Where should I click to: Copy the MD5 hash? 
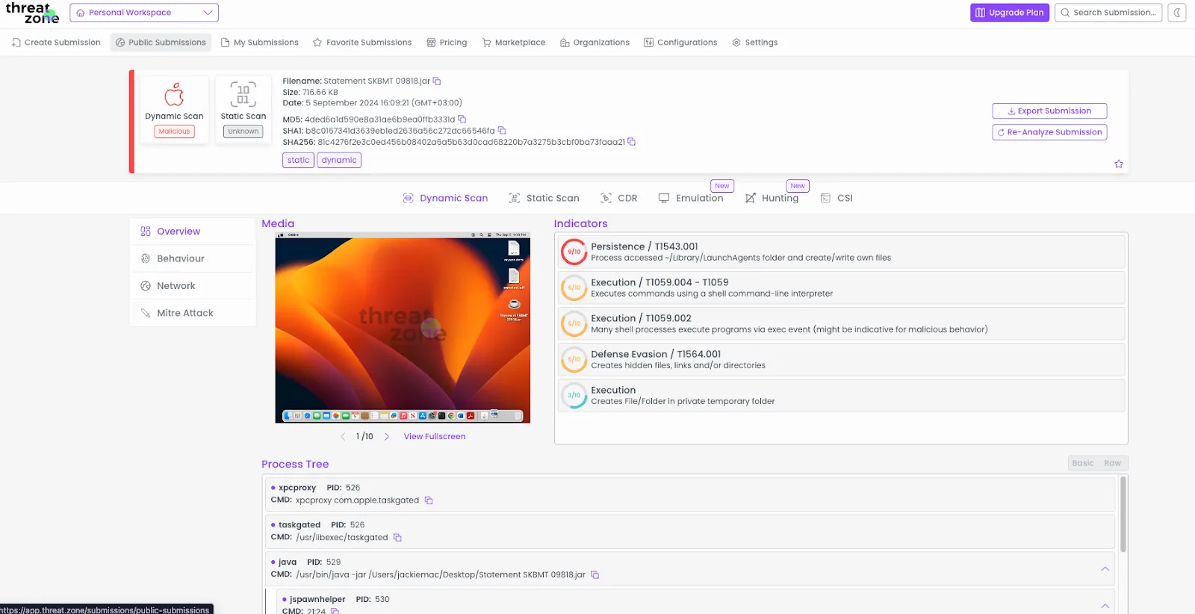(462, 119)
